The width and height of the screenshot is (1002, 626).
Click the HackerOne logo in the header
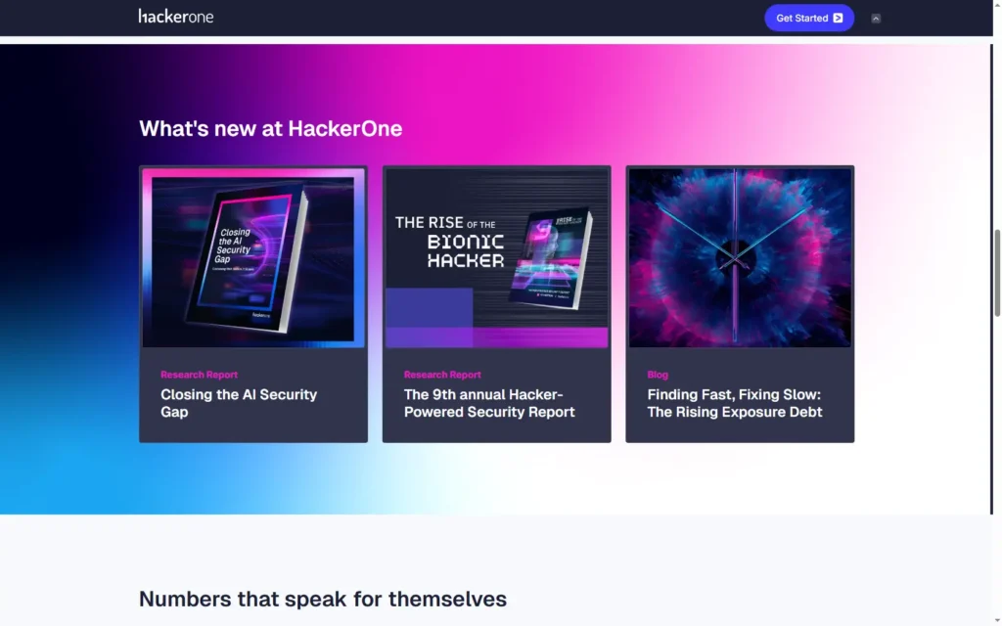coord(176,17)
